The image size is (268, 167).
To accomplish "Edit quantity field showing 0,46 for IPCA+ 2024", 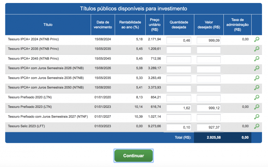I will [179, 40].
